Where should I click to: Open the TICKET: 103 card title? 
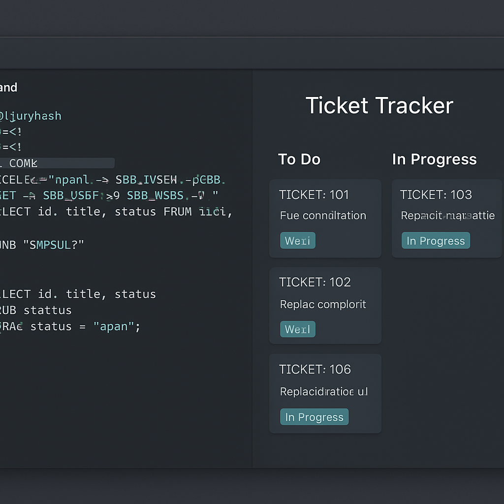click(436, 195)
